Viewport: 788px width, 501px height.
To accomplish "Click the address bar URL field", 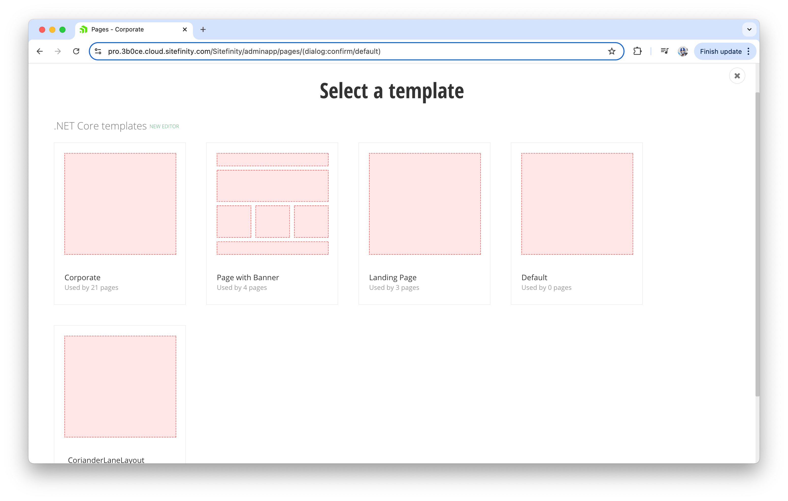I will tap(354, 51).
